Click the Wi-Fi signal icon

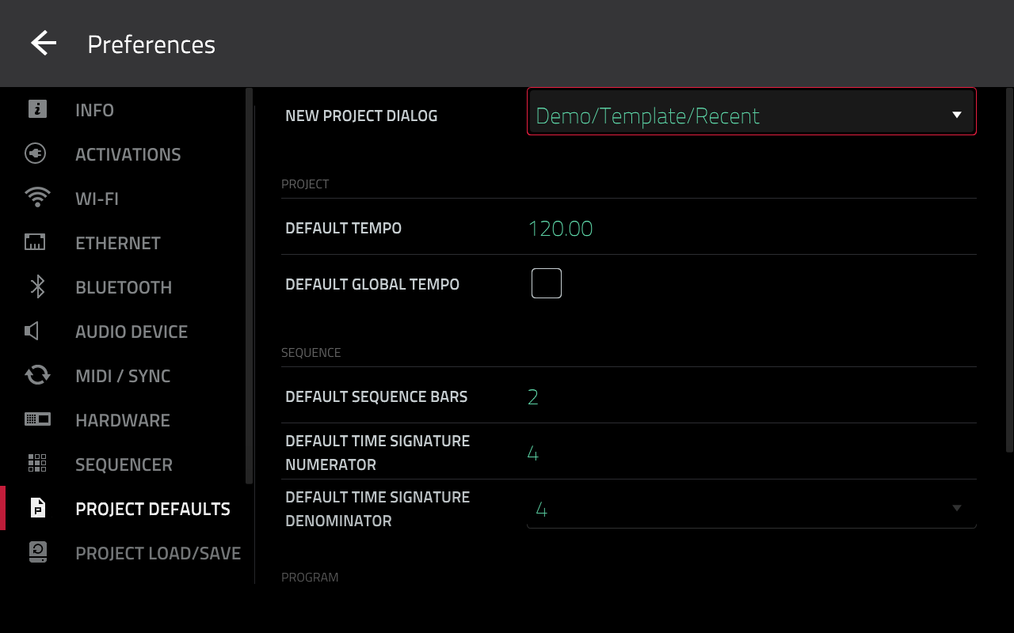coord(37,198)
